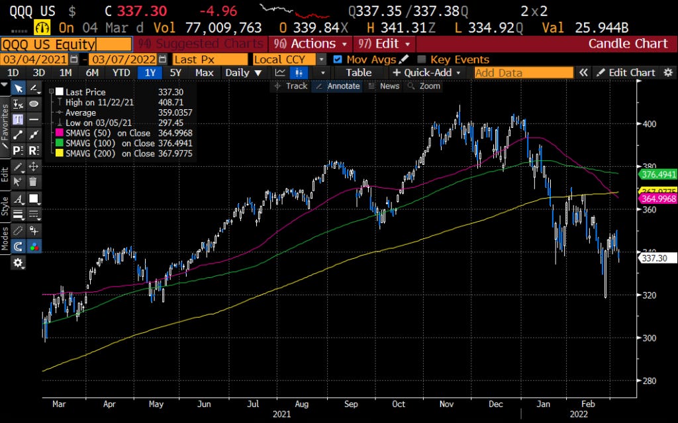Open the white fill color swatch
The width and height of the screenshot is (678, 423).
[x=34, y=199]
